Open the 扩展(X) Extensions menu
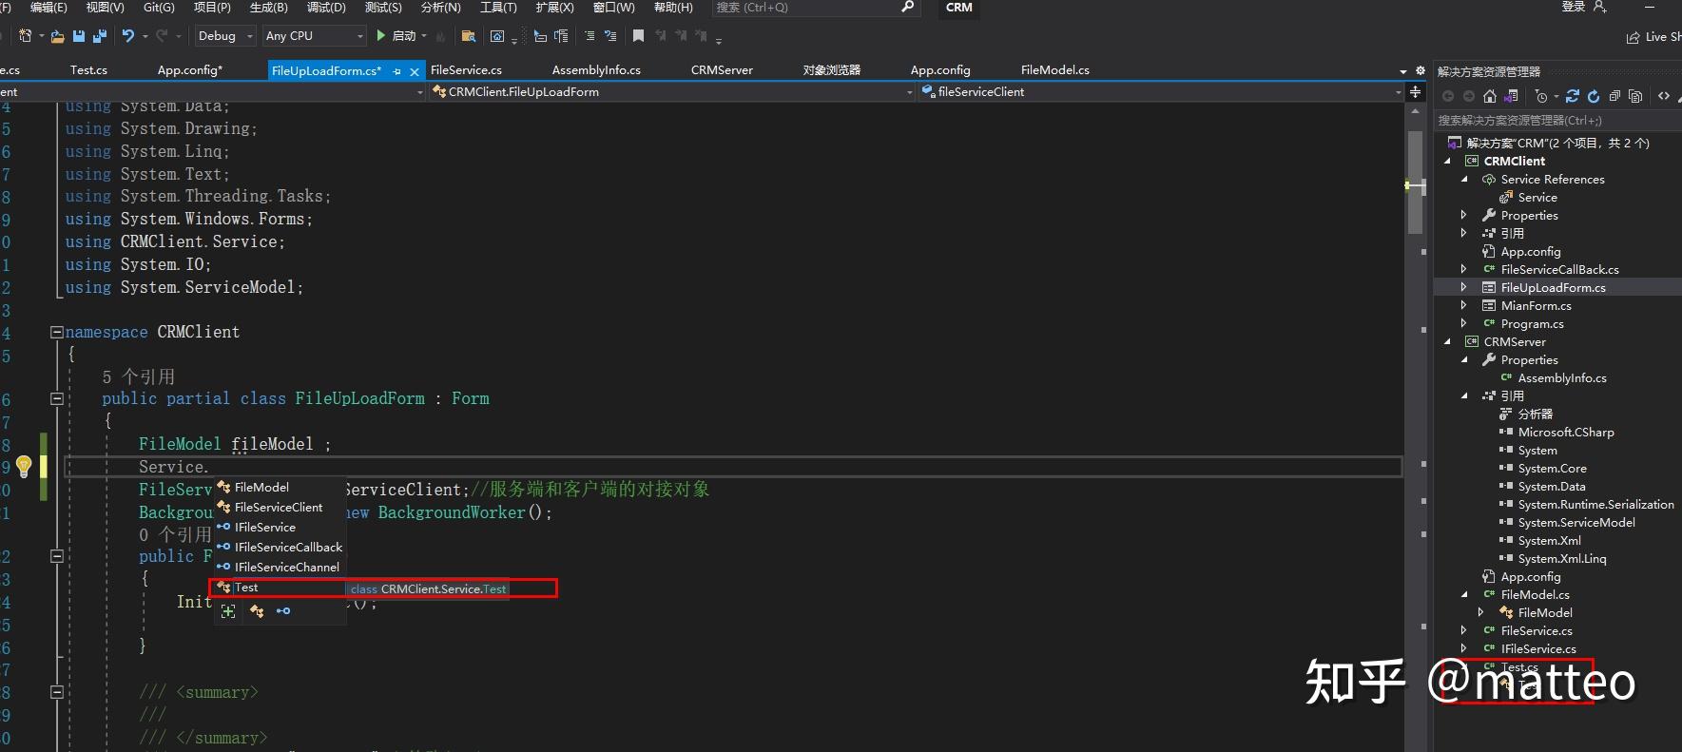Image resolution: width=1682 pixels, height=752 pixels. point(554,8)
